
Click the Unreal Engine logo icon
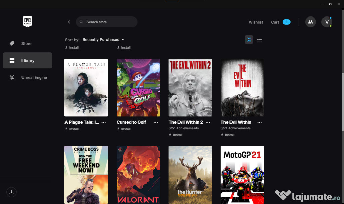point(12,77)
